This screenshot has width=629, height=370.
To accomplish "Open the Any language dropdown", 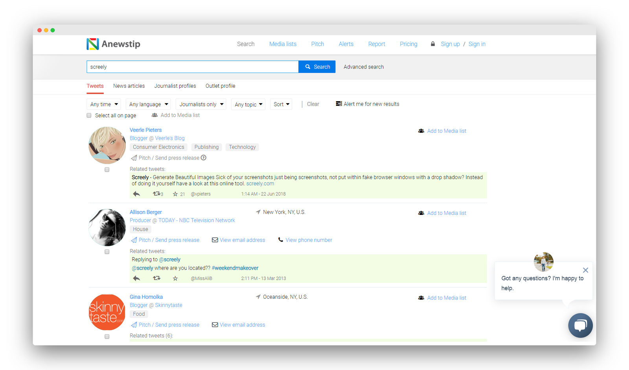I will pyautogui.click(x=148, y=104).
